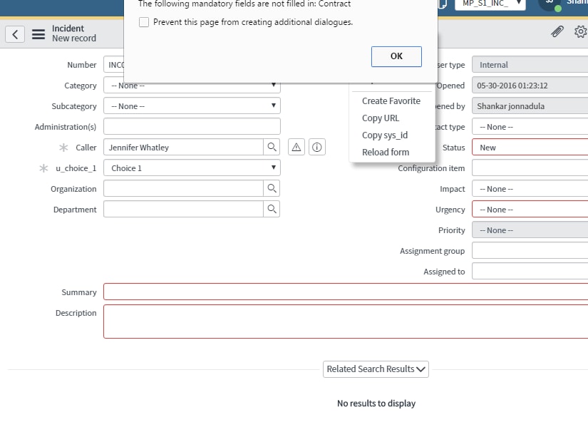Screen dimensions: 588x427
Task: Open the Status dropdown showing New
Action: [x=530, y=147]
